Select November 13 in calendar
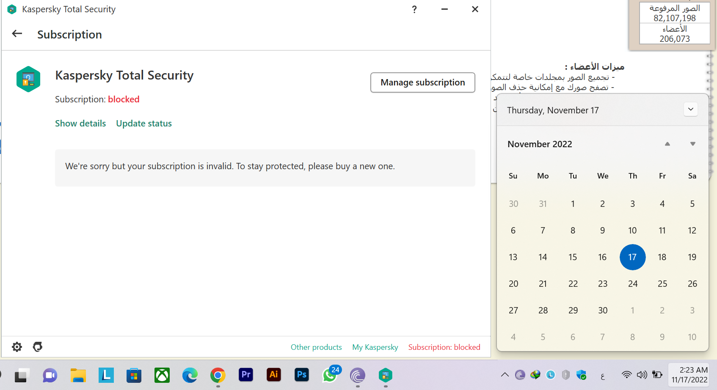Image resolution: width=717 pixels, height=390 pixels. point(513,257)
